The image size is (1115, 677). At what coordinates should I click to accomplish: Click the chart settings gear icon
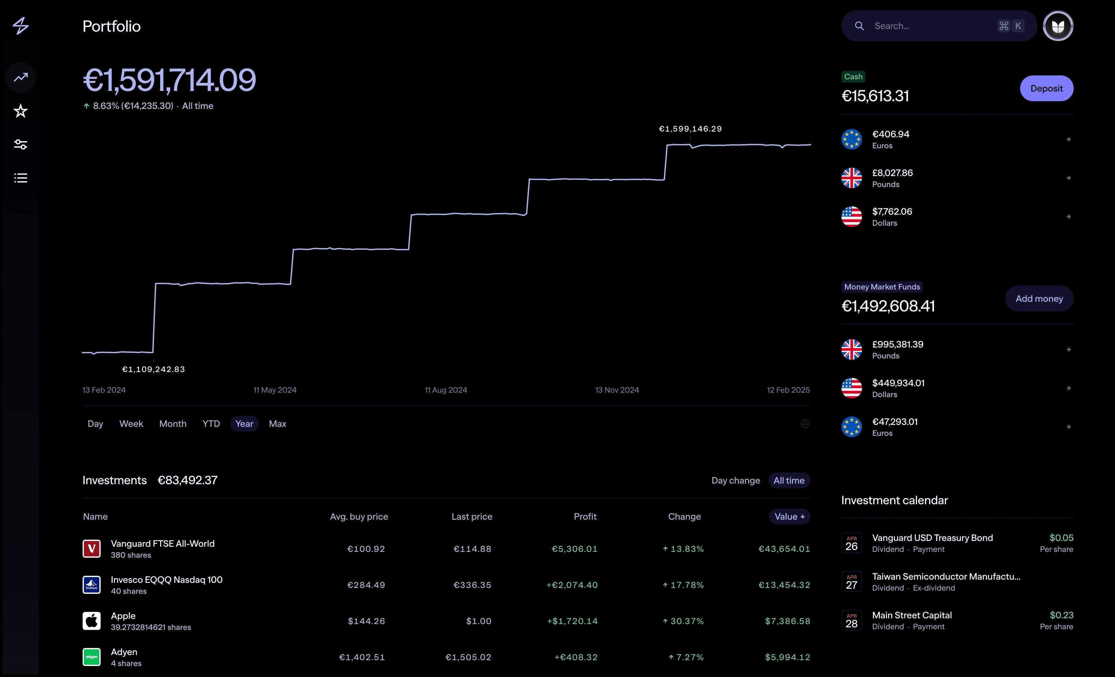point(805,424)
